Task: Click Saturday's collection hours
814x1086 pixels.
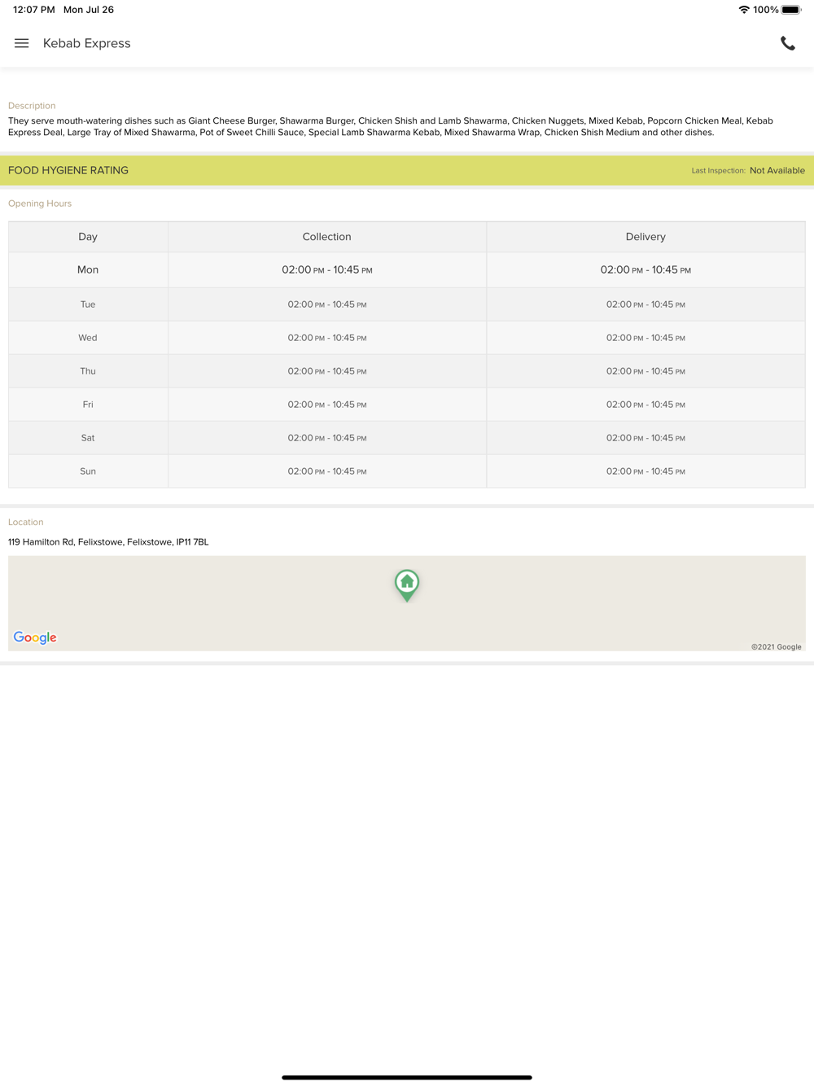Action: pos(327,438)
